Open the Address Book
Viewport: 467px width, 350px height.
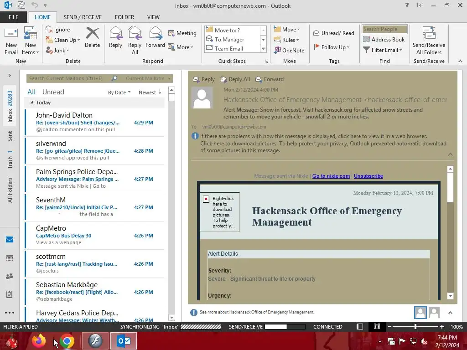coord(384,39)
